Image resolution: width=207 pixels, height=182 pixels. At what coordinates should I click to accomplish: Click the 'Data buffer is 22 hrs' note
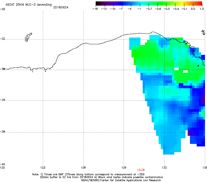(101, 177)
